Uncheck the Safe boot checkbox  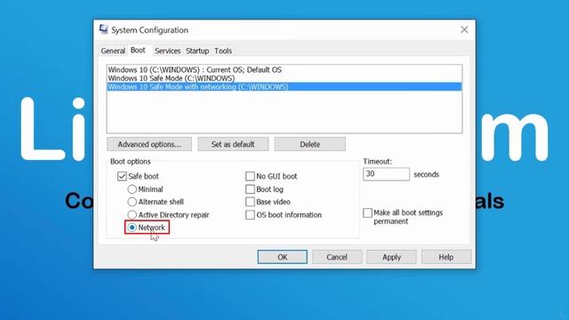click(122, 176)
